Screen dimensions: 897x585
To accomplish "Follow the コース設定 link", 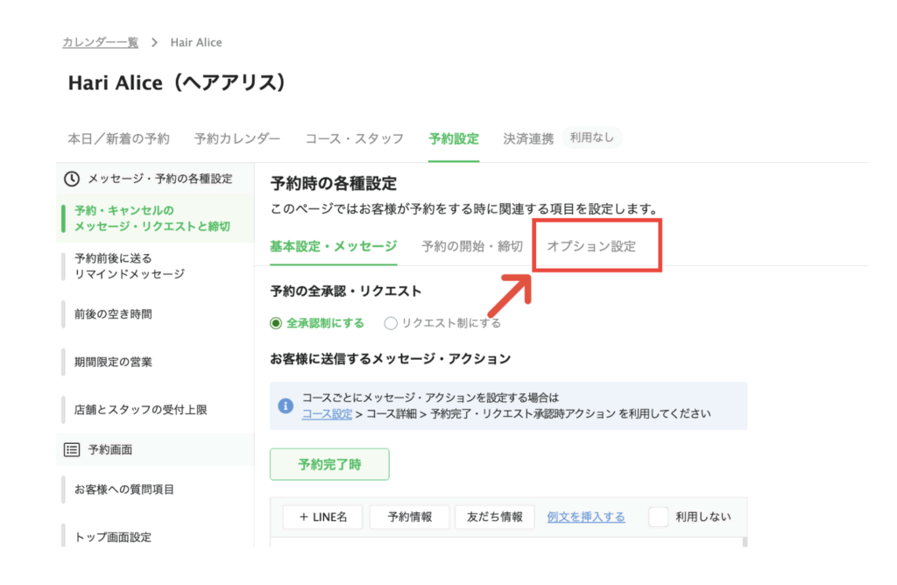I will click(327, 413).
